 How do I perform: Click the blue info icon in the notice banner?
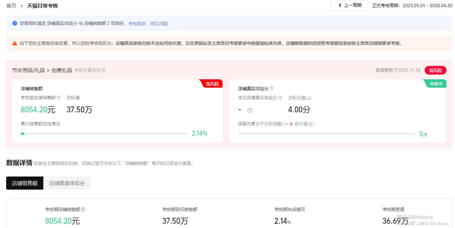15,23
